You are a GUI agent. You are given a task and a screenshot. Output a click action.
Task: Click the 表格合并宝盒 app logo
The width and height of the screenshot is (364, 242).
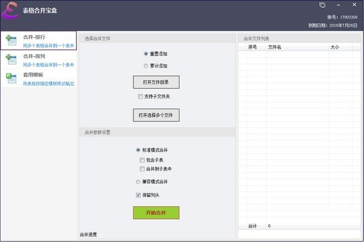tap(11, 10)
